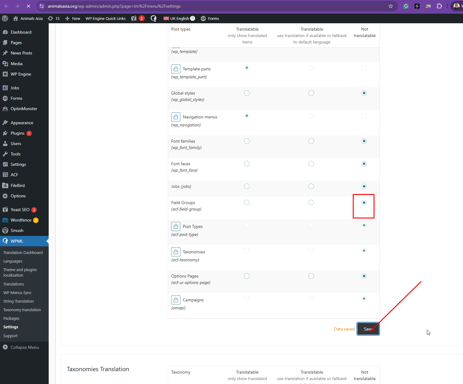Click the lock icon beside Template parts

coord(176,69)
